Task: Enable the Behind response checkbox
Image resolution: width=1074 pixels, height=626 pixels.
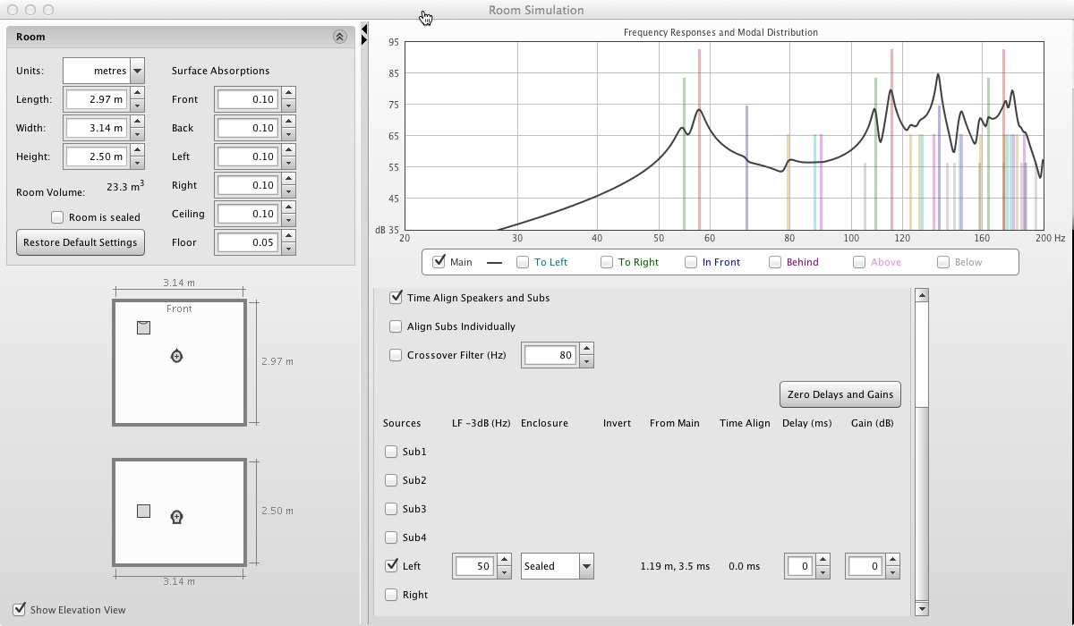Action: 775,262
